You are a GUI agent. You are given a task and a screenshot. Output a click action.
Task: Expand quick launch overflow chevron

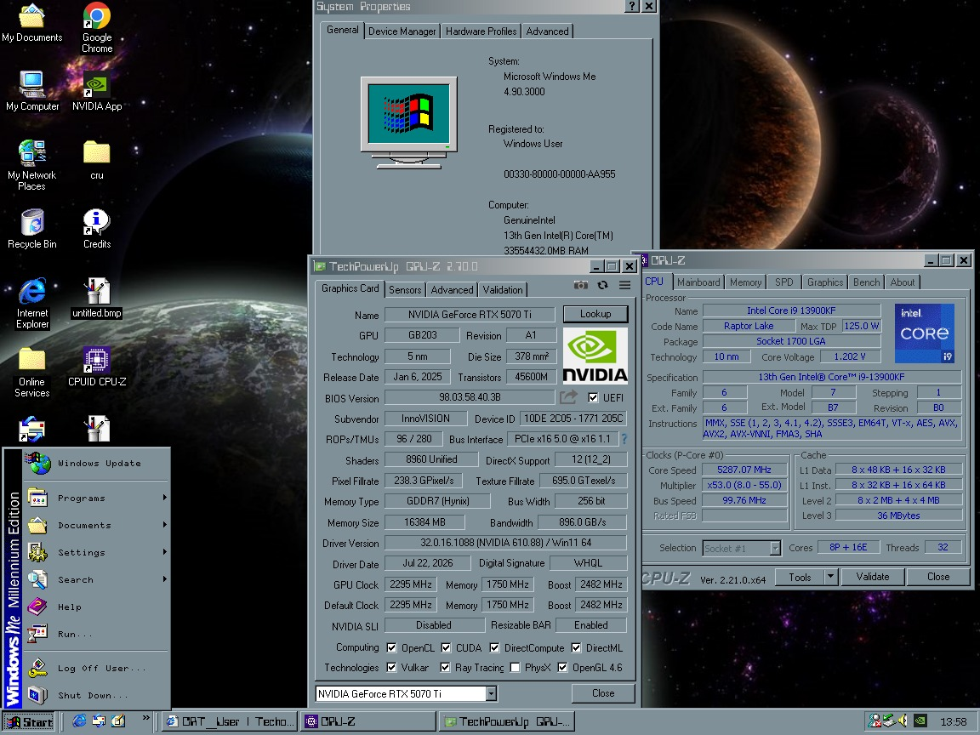tap(145, 717)
